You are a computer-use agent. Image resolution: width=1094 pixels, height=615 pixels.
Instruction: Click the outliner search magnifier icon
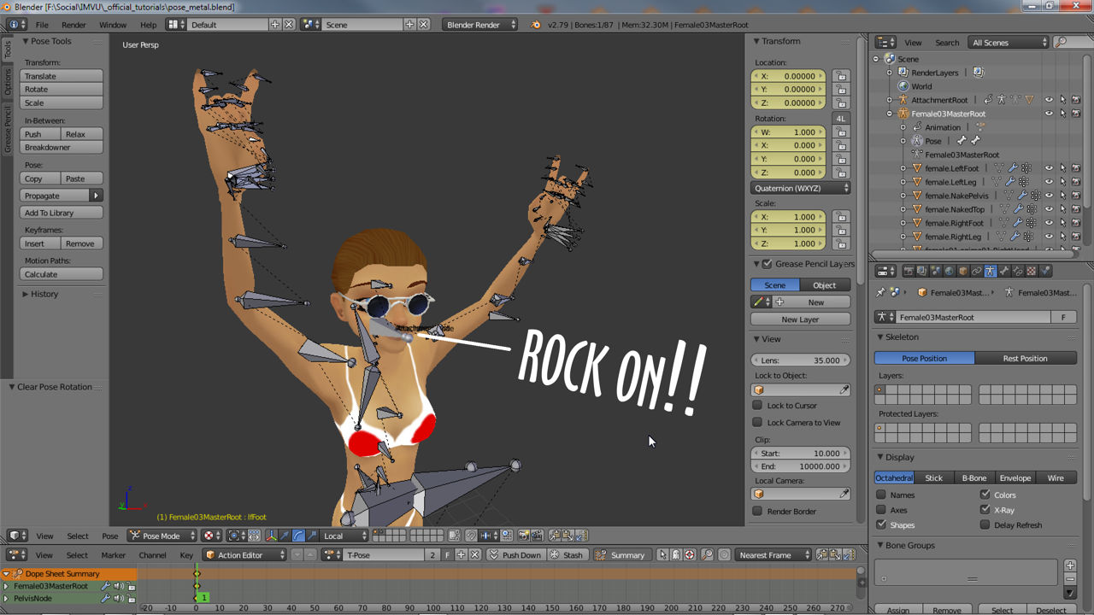[x=1061, y=42]
